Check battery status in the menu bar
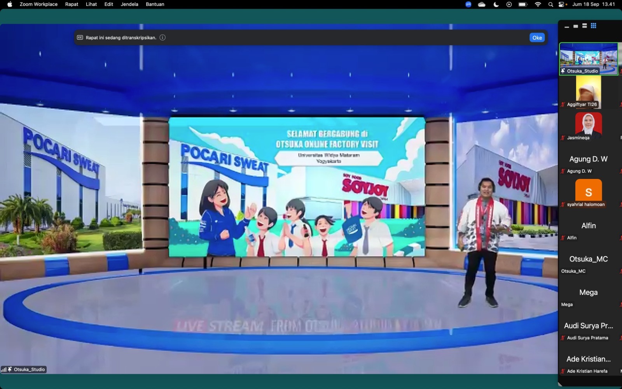Viewport: 622px width, 389px height. 523,4
